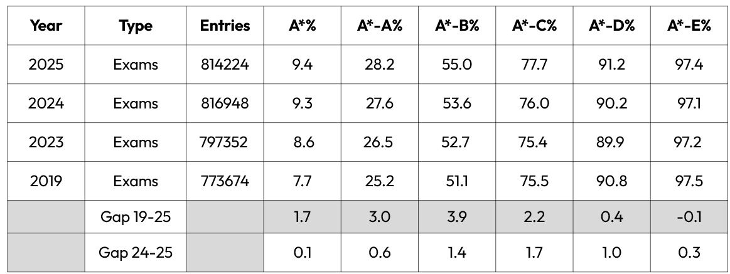The image size is (730, 274).
Task: Select the Gap 24-25 row label
Action: click(x=136, y=254)
